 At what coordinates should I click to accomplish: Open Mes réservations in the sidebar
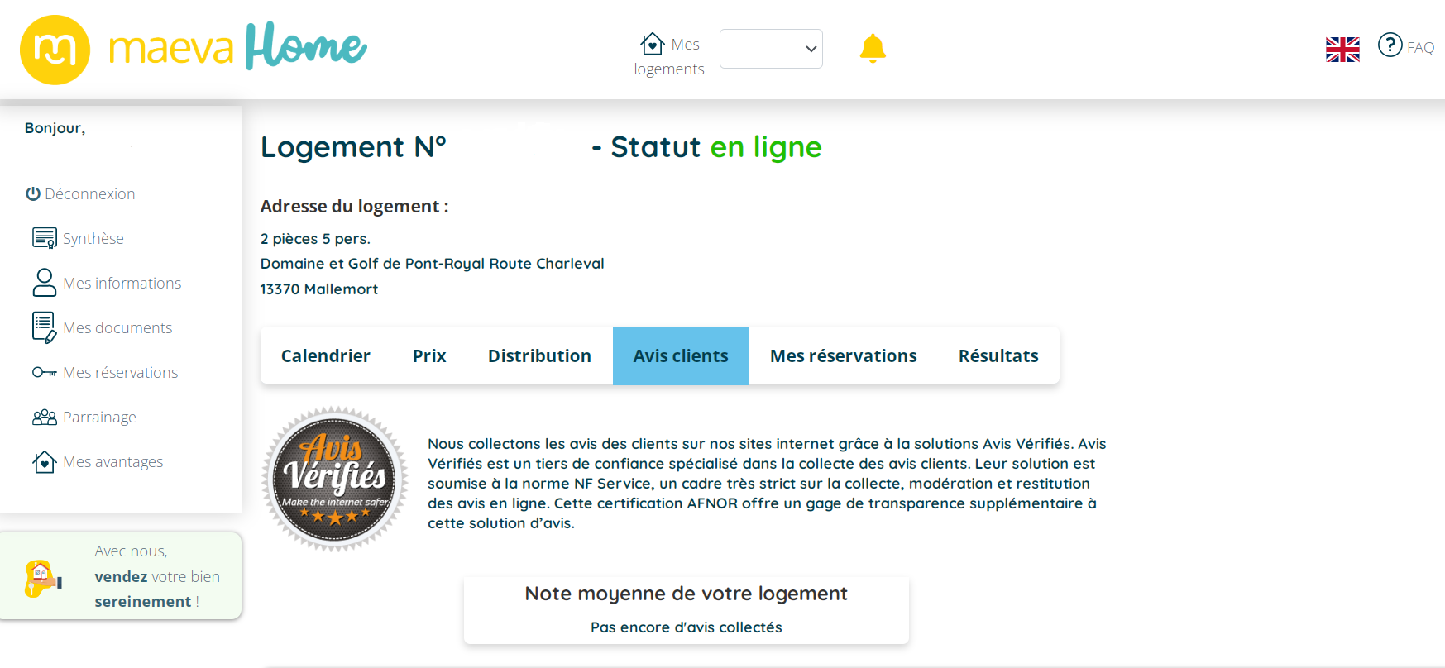(x=120, y=372)
